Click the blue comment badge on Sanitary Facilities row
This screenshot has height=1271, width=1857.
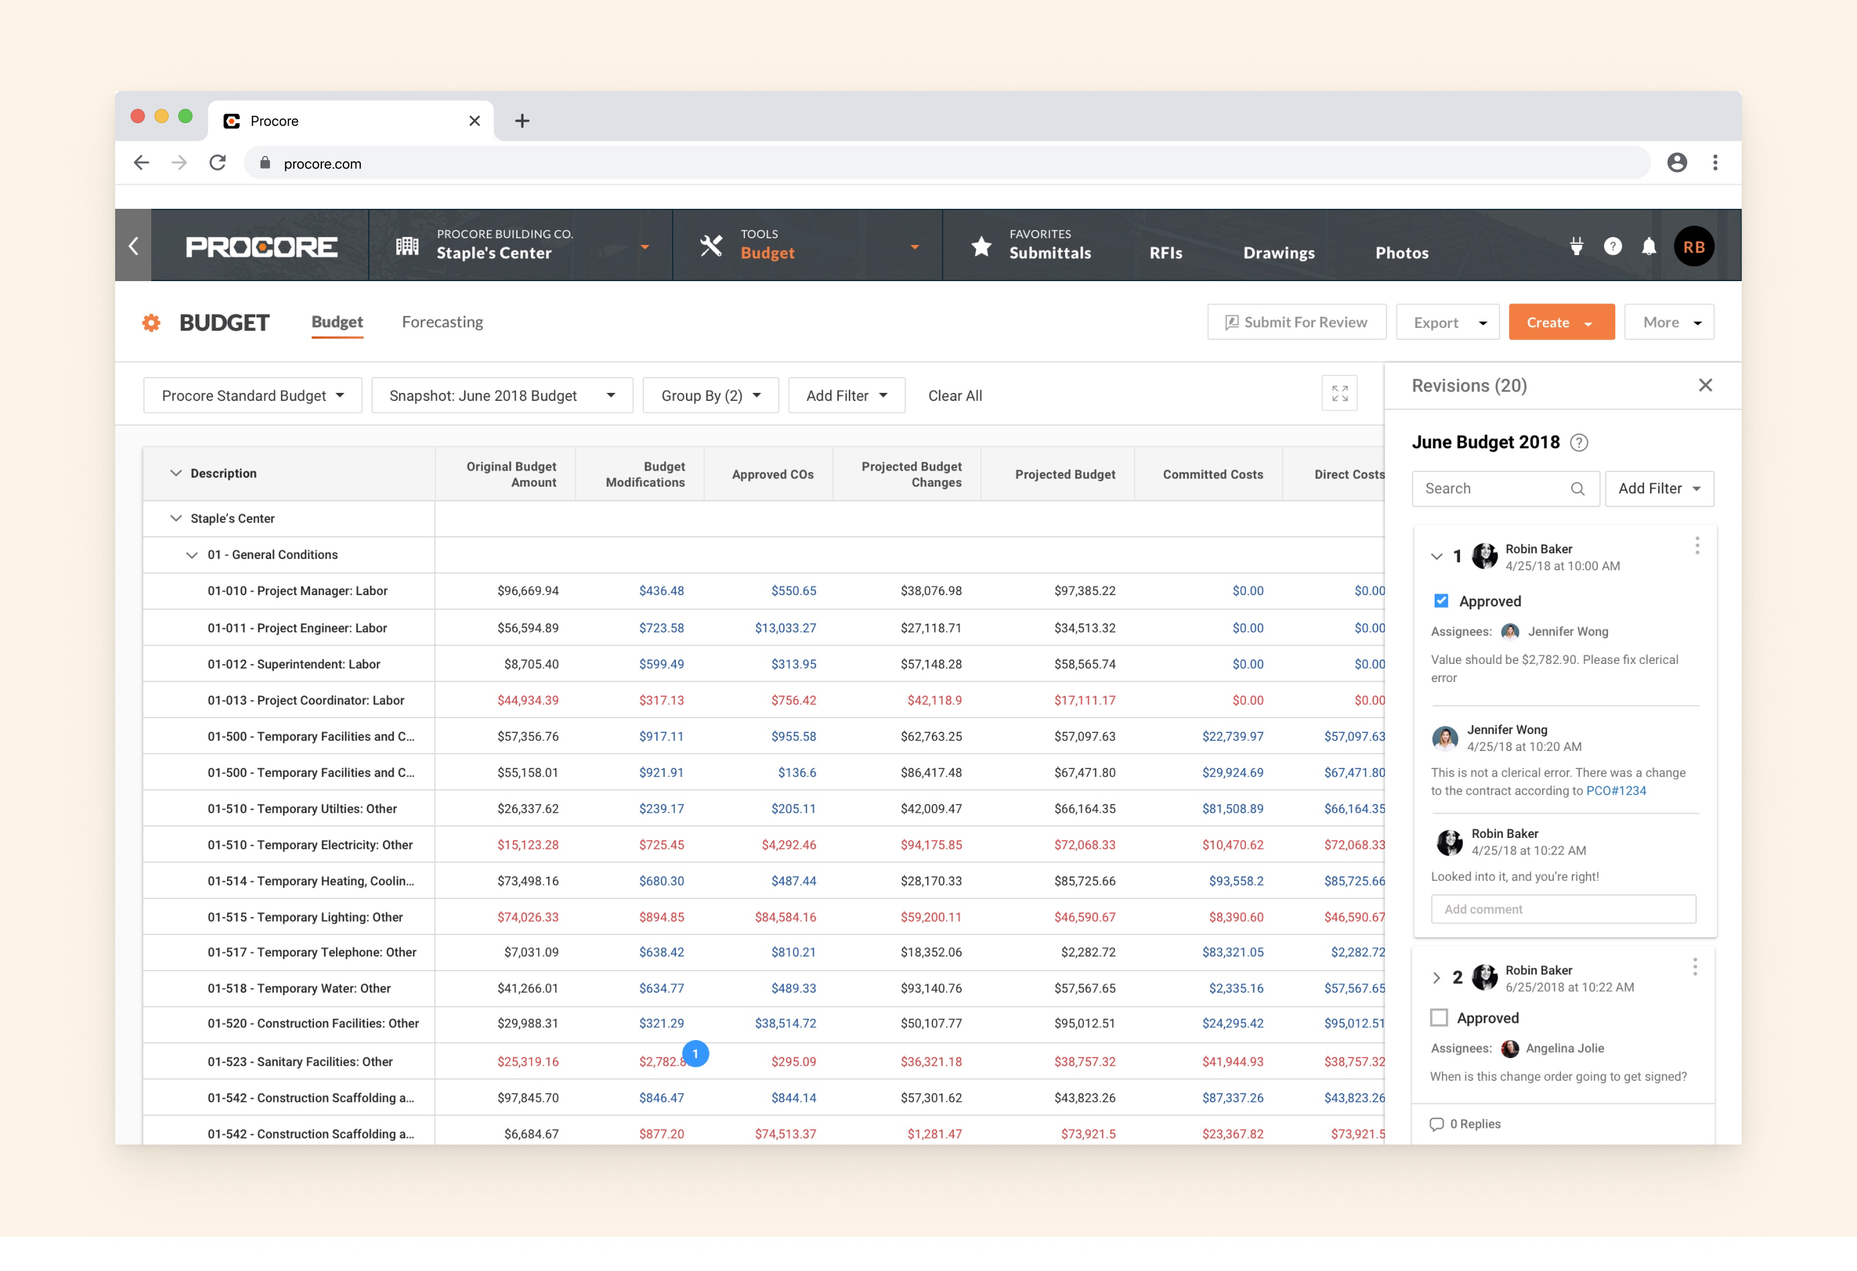[695, 1053]
